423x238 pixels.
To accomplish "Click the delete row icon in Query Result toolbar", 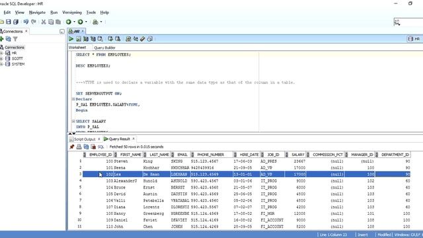I will pyautogui.click(x=93, y=147).
